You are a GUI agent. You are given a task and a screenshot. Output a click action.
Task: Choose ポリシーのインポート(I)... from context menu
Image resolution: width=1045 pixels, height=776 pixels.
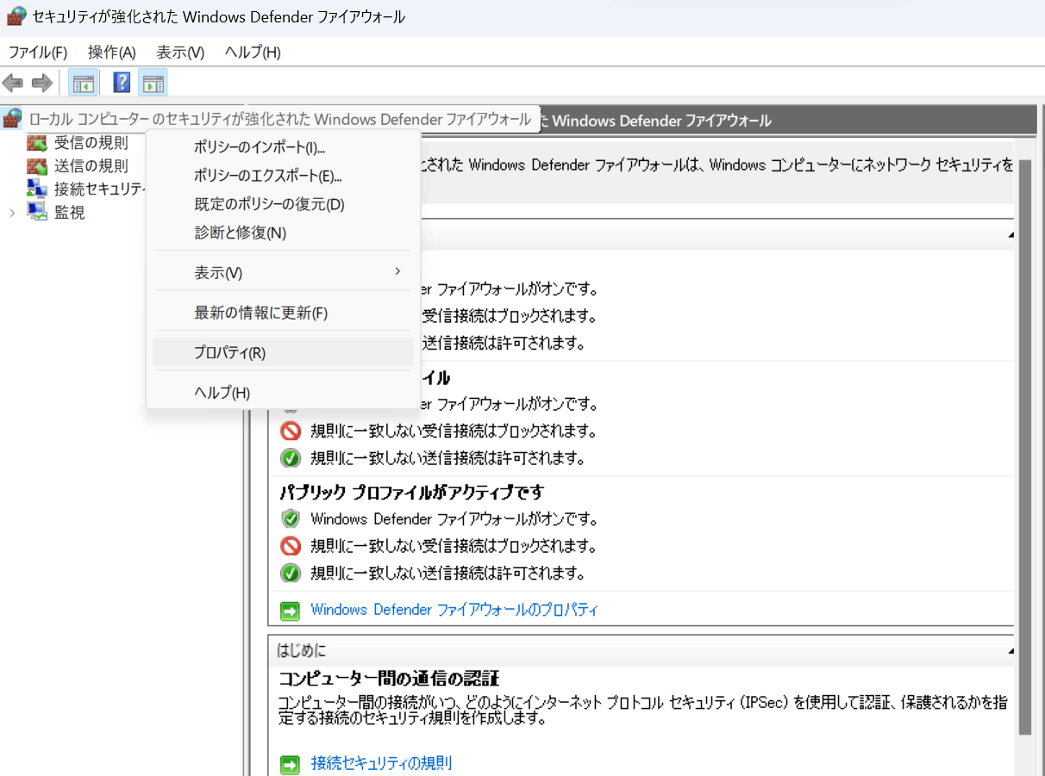pos(284,147)
